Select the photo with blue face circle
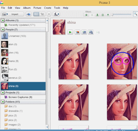 [x=122, y=62]
